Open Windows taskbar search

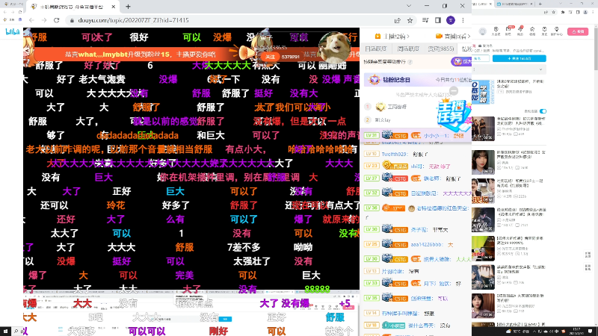click(x=16, y=332)
